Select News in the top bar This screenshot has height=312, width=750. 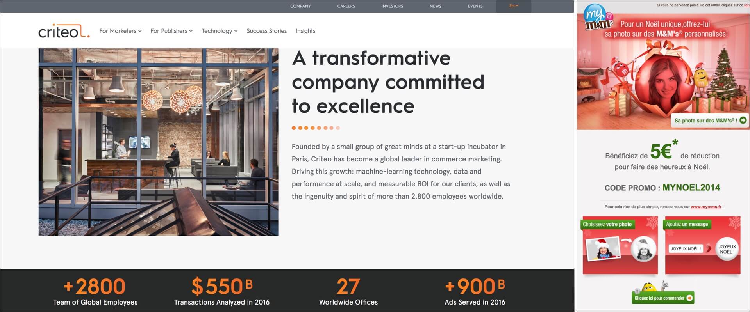435,6
